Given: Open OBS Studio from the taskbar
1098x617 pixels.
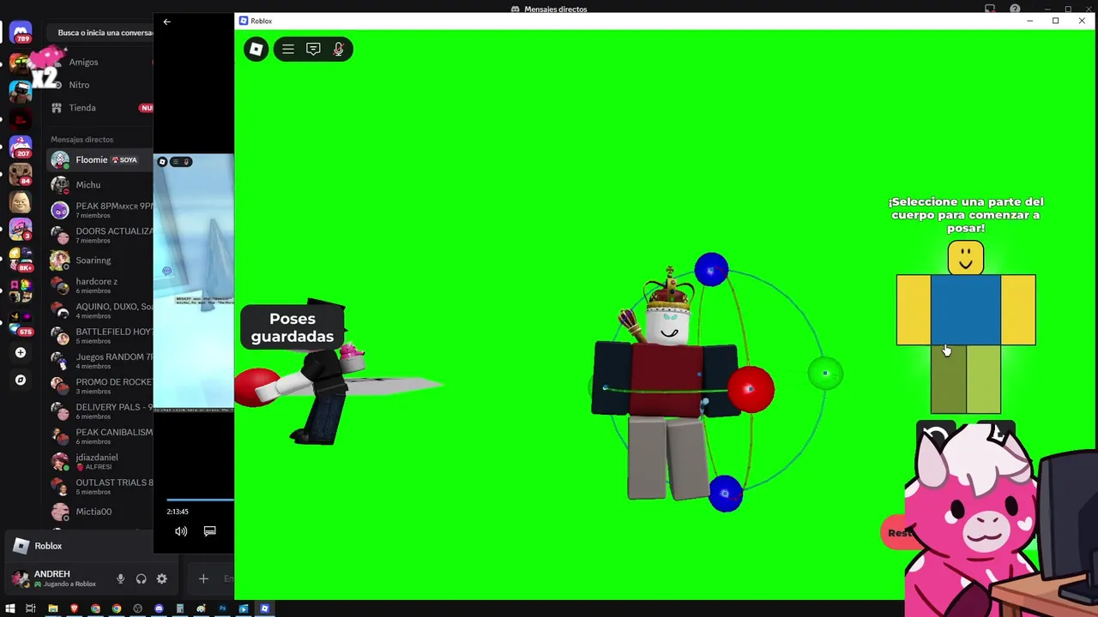Looking at the screenshot, I should [x=137, y=608].
